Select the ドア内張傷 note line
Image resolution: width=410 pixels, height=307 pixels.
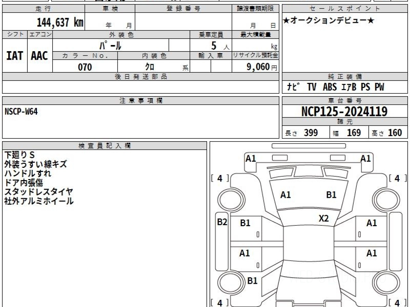coord(24,182)
